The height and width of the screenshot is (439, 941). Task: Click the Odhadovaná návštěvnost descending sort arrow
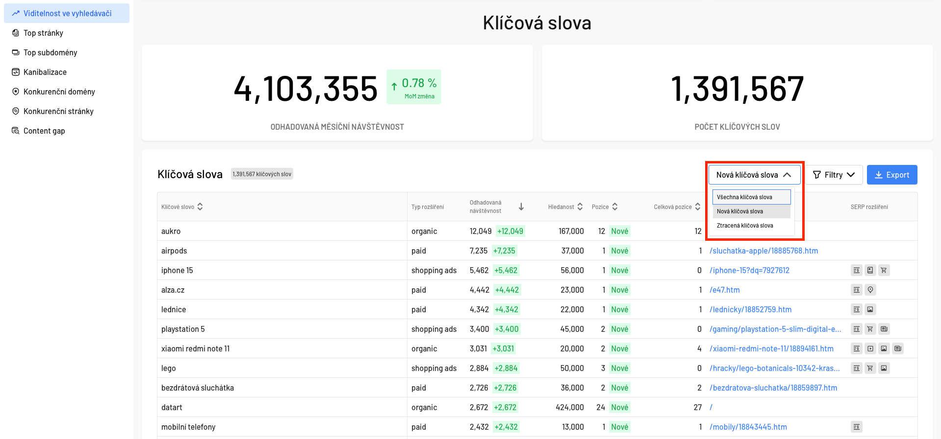pos(521,207)
